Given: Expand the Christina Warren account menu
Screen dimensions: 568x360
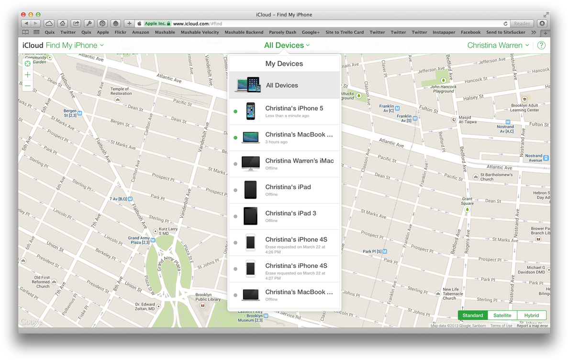Looking at the screenshot, I should coord(498,45).
